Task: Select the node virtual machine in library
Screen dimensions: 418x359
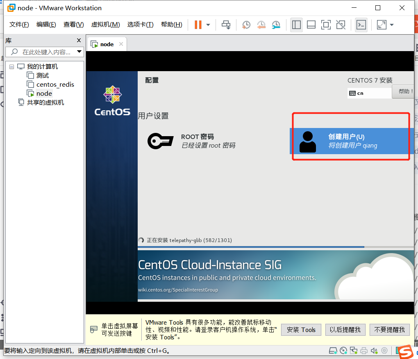Action: point(44,94)
